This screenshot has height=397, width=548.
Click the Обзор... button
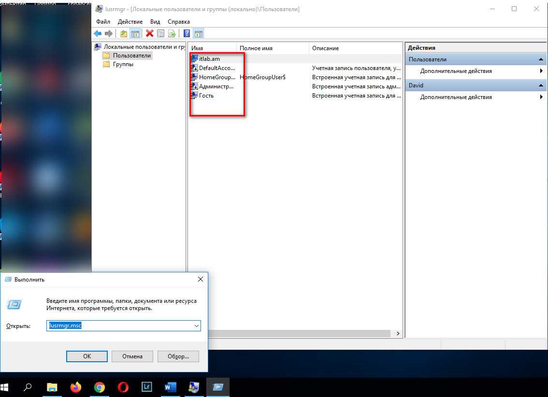pyautogui.click(x=178, y=356)
